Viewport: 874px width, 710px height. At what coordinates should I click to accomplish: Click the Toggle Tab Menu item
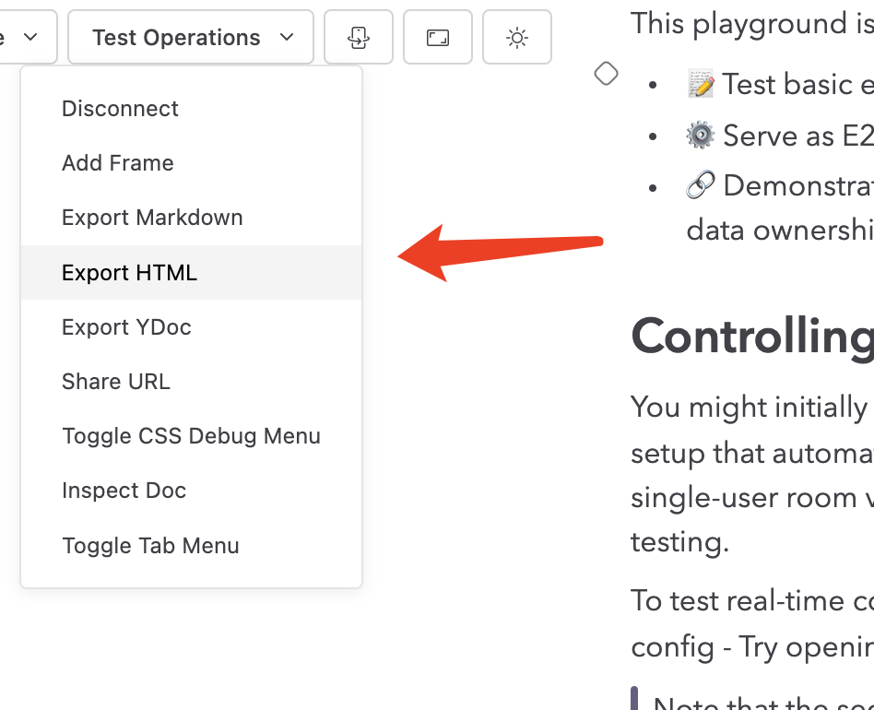coord(191,546)
